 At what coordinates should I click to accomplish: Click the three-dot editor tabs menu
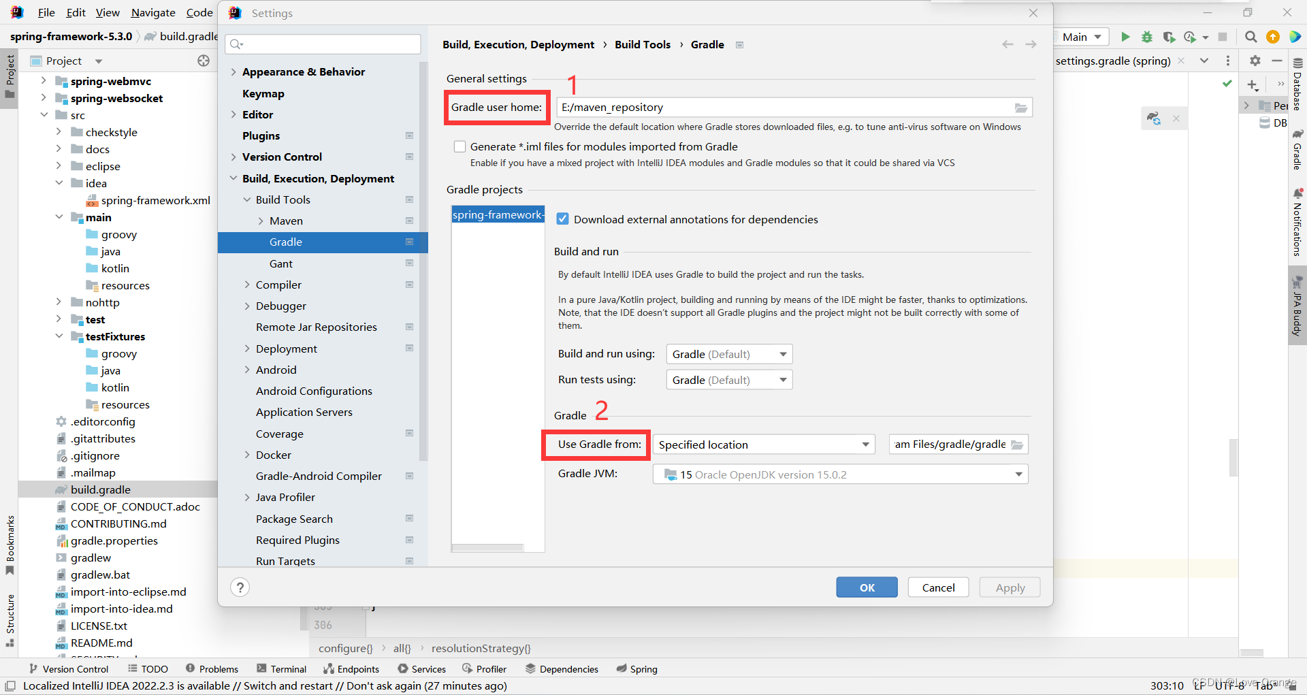pos(1228,61)
